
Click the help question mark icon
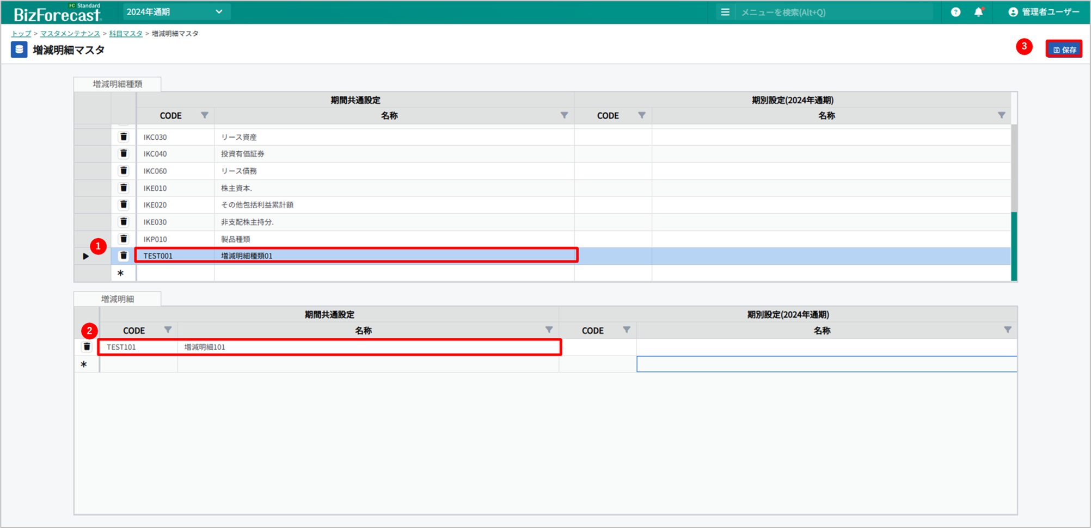coord(955,12)
